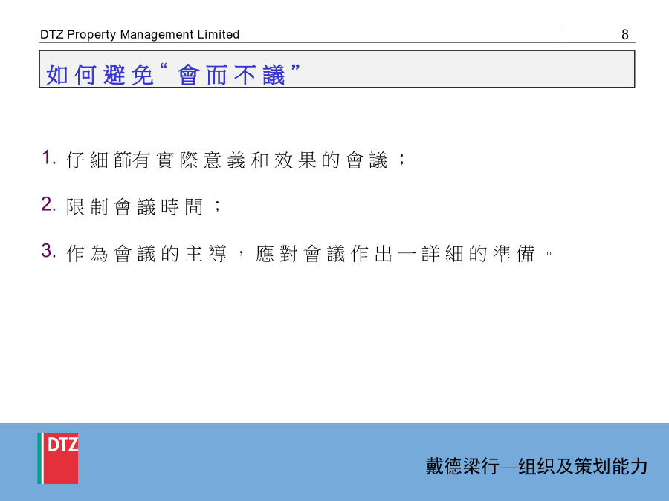Viewport: 669px width, 501px height.
Task: Click the purple list number '3.'
Action: (x=48, y=251)
